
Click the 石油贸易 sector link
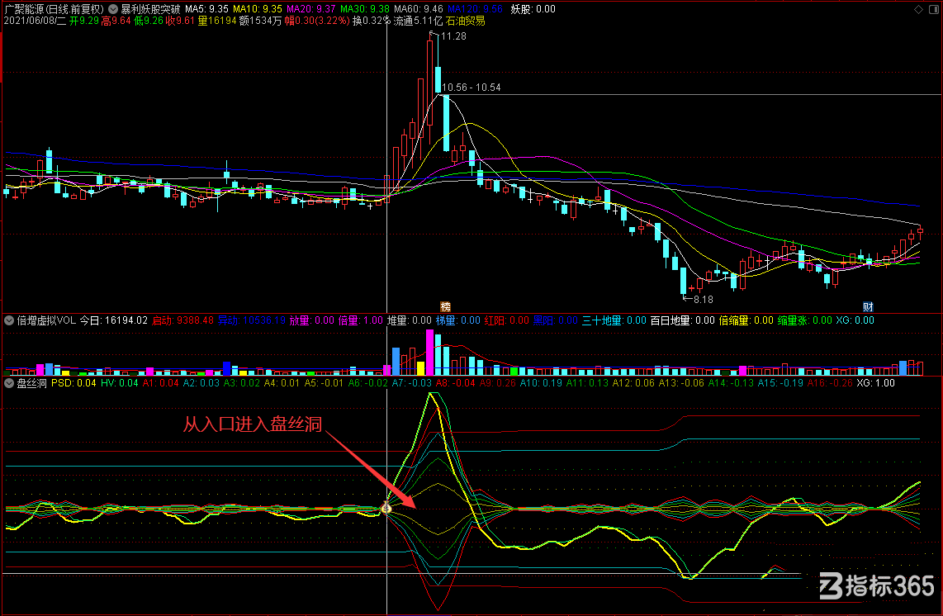click(x=466, y=21)
